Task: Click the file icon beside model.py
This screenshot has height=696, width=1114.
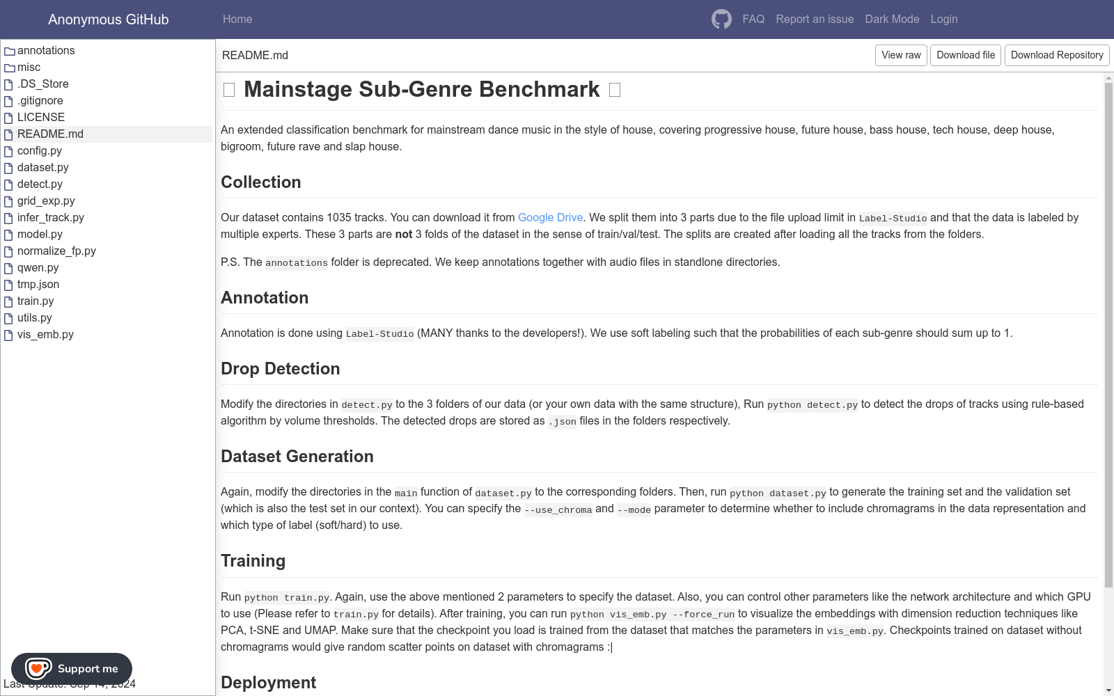Action: [9, 235]
